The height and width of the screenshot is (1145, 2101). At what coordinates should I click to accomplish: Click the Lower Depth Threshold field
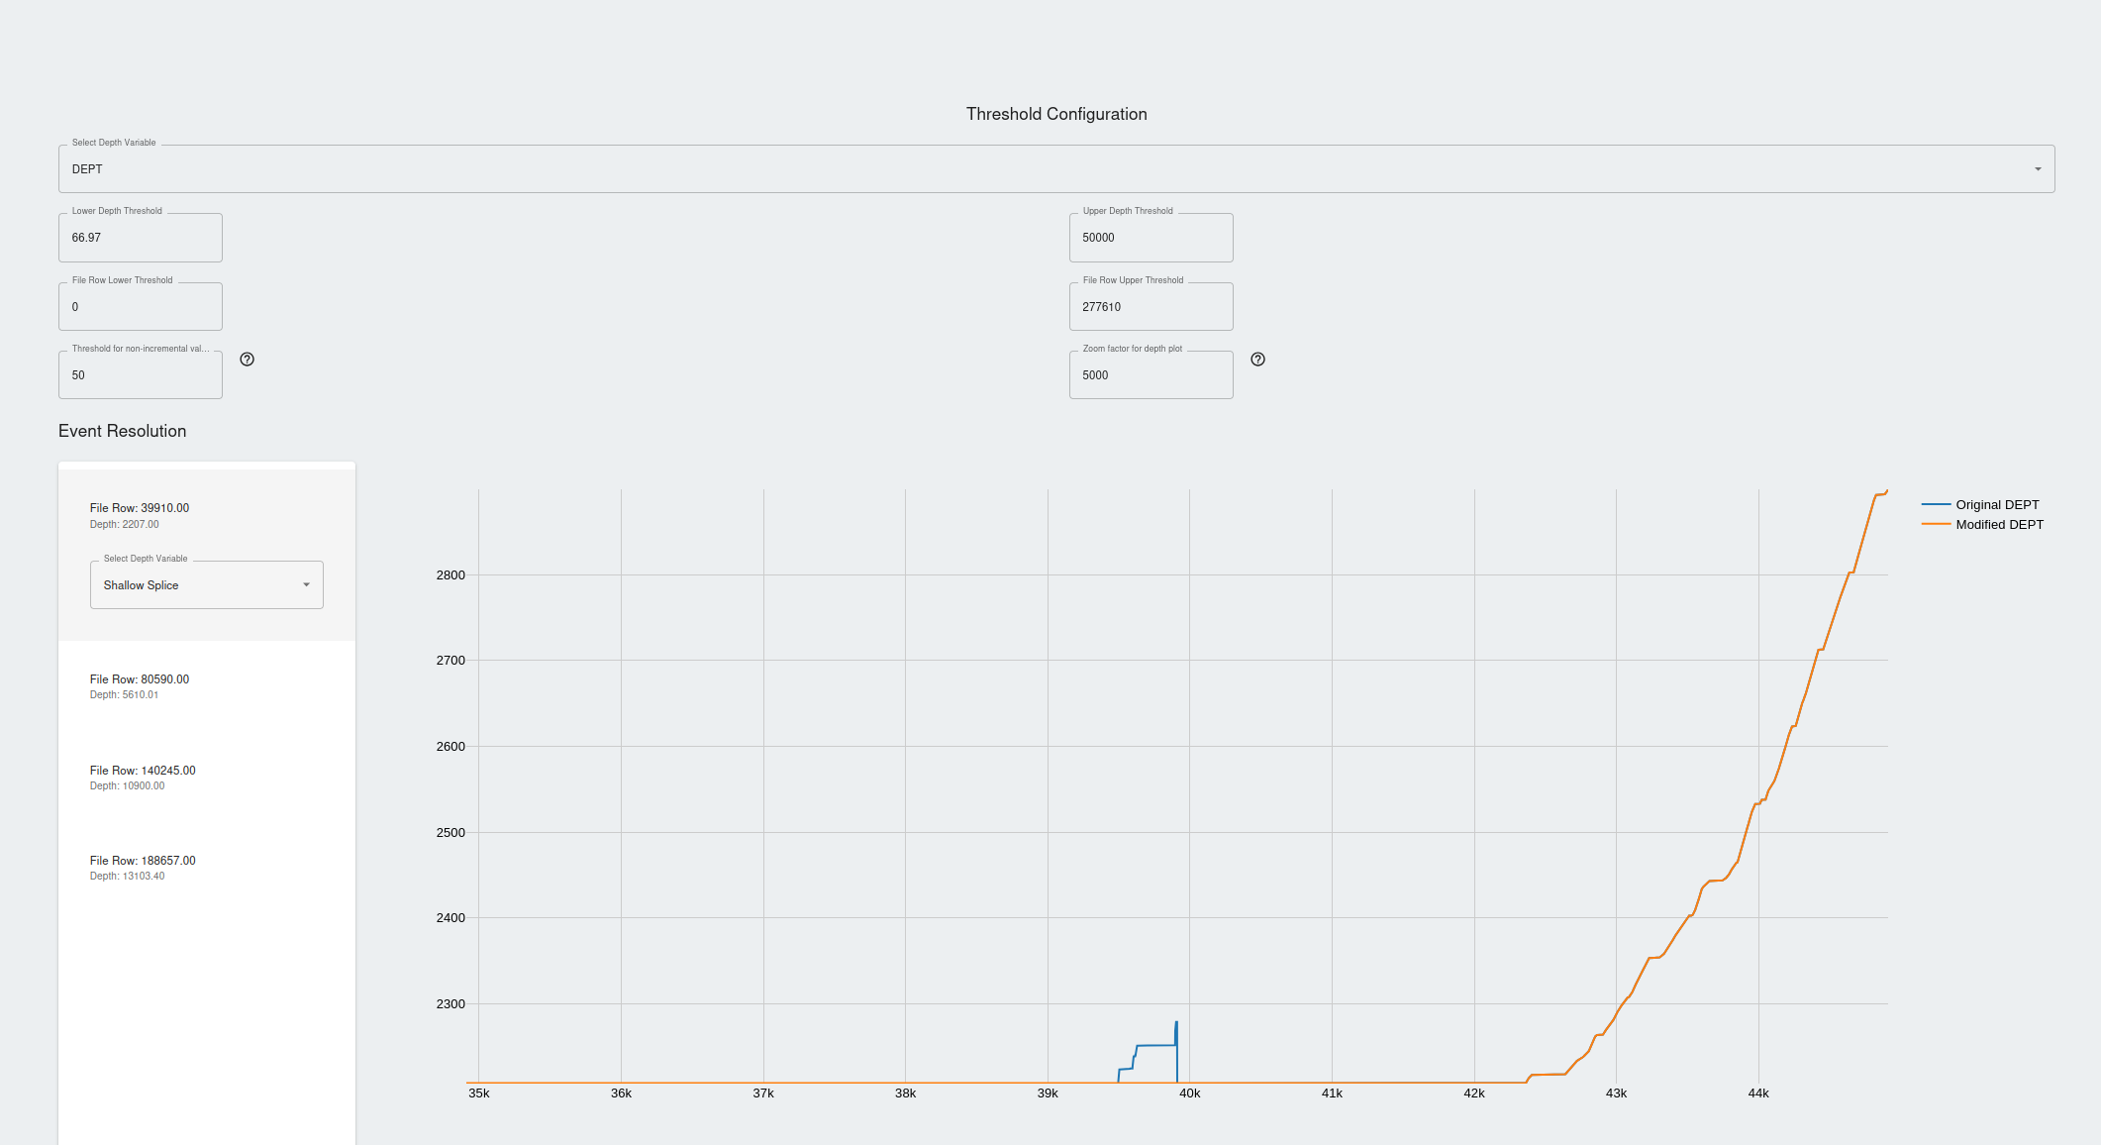[141, 239]
